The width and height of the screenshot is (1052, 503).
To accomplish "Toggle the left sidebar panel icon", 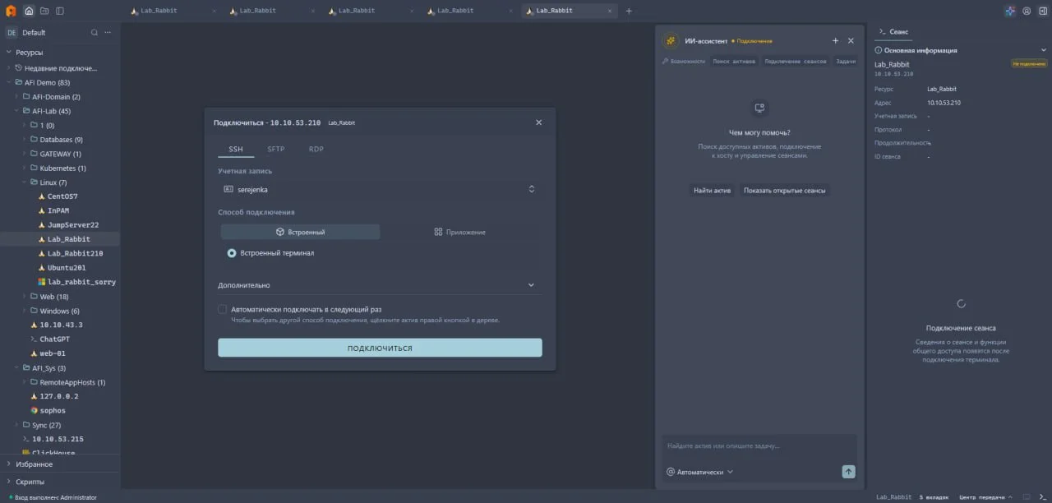I will (60, 11).
